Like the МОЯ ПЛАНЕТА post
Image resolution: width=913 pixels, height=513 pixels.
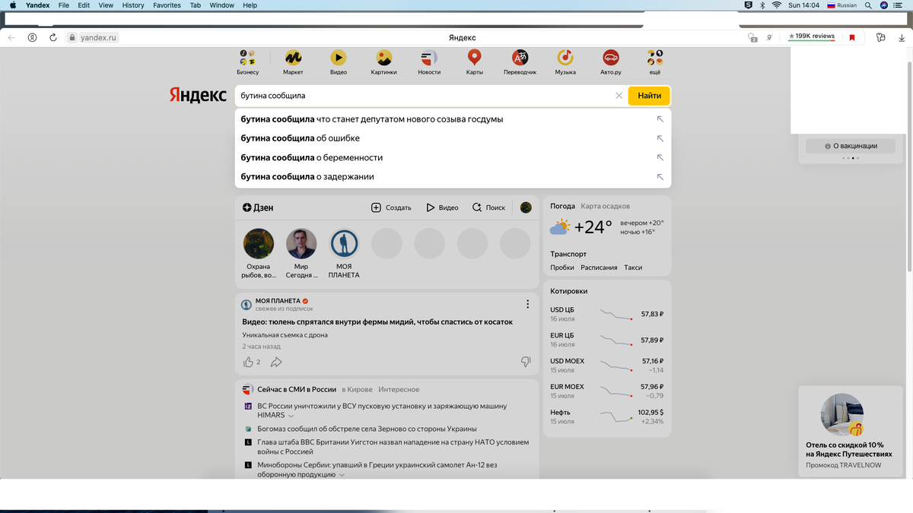248,362
